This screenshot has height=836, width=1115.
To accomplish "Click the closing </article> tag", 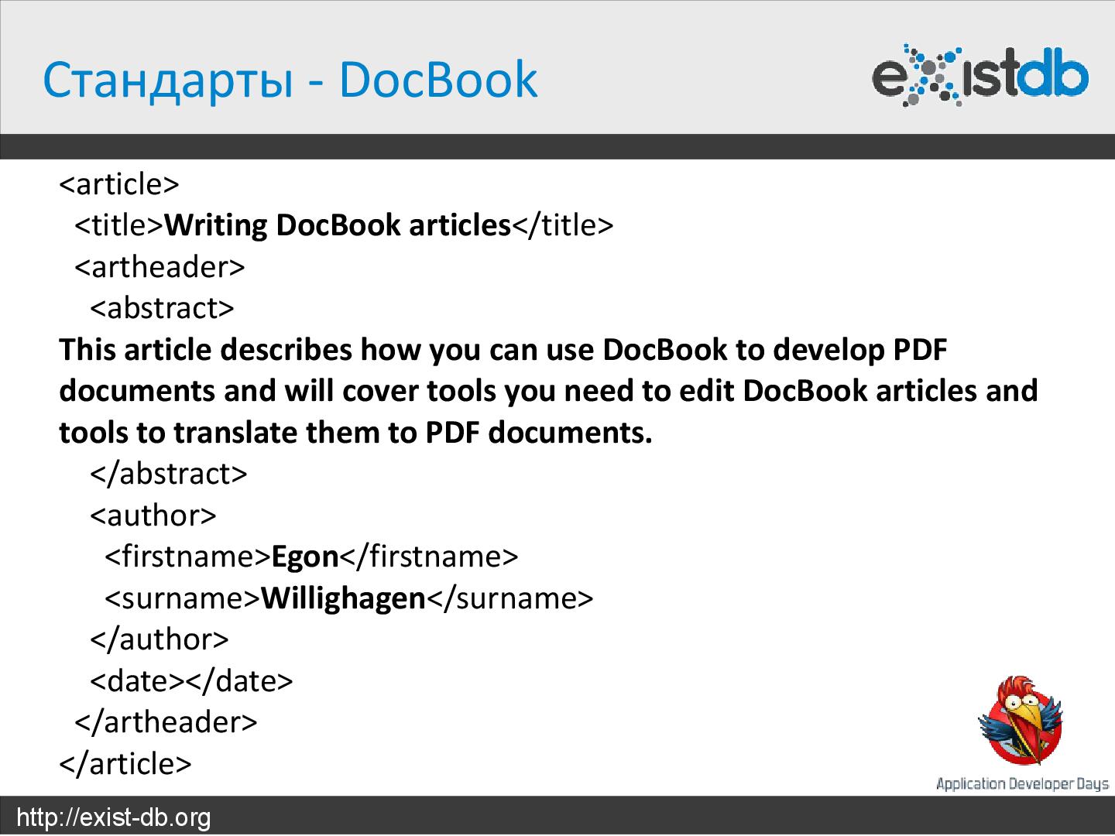I will (125, 764).
